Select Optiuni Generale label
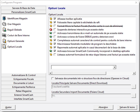 [16, 41]
